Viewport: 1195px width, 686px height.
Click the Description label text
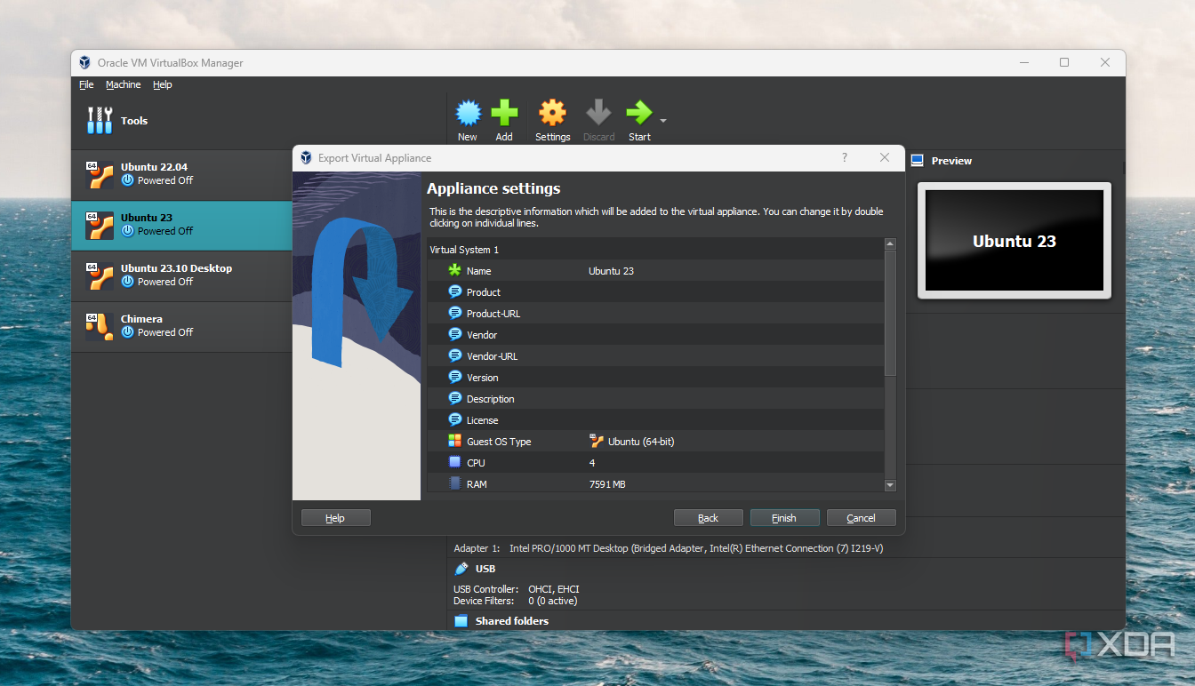coord(491,399)
